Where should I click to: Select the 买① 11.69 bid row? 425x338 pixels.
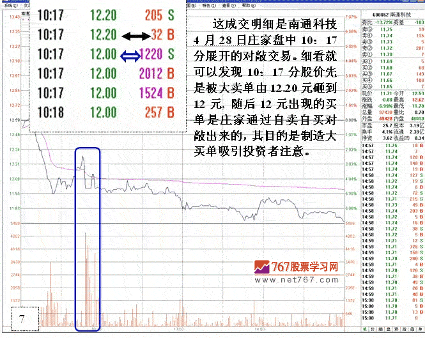point(391,61)
